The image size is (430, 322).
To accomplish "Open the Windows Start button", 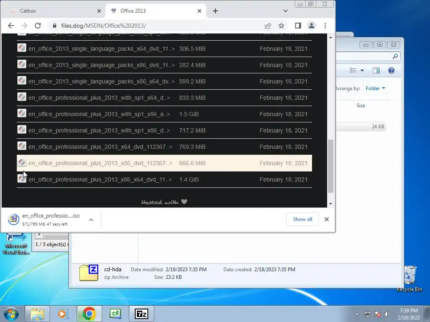I will 11,314.
